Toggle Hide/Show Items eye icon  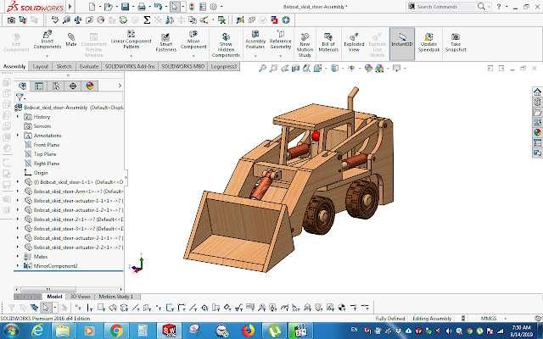tap(351, 68)
